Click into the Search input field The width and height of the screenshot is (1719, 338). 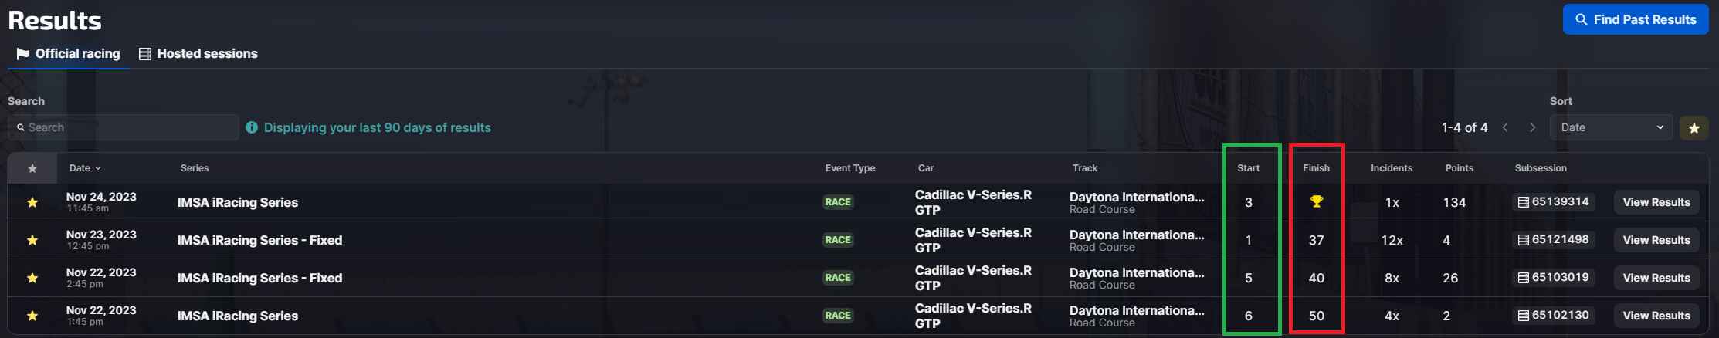[124, 127]
